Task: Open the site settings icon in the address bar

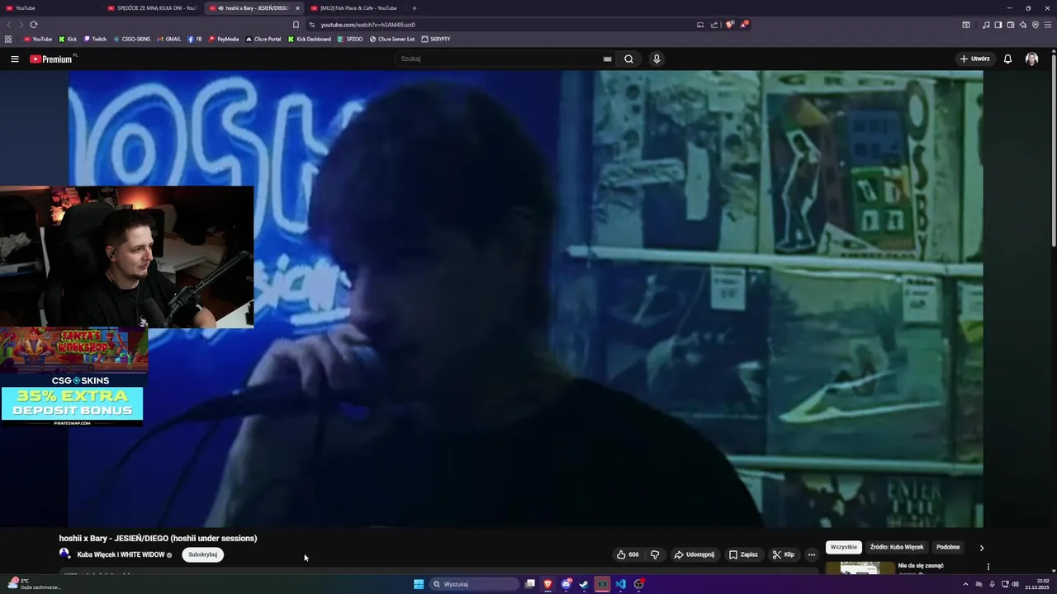Action: [311, 25]
